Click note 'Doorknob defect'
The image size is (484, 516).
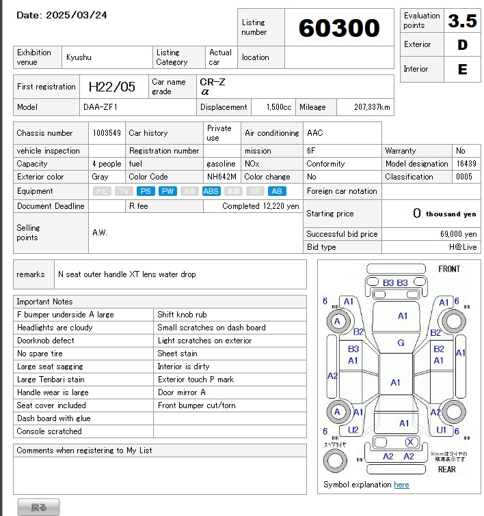46,341
